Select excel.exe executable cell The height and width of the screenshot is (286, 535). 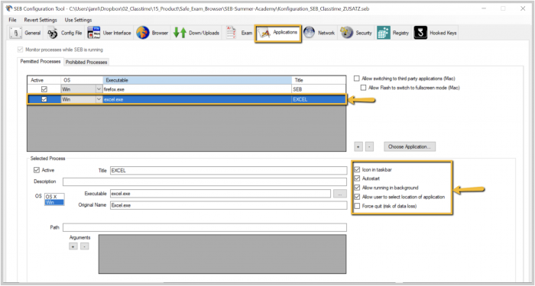(x=197, y=99)
